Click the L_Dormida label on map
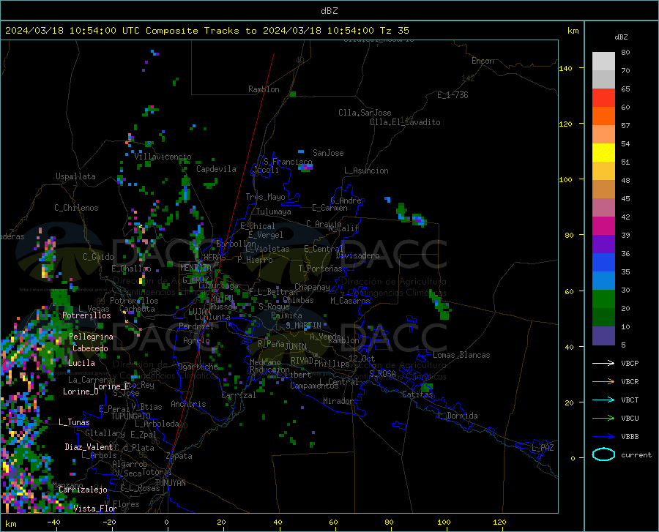The image size is (659, 532). click(457, 416)
